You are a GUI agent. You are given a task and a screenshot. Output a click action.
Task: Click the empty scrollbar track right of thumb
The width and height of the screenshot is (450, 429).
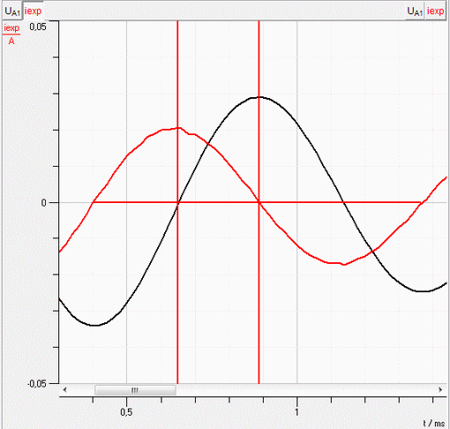click(306, 390)
